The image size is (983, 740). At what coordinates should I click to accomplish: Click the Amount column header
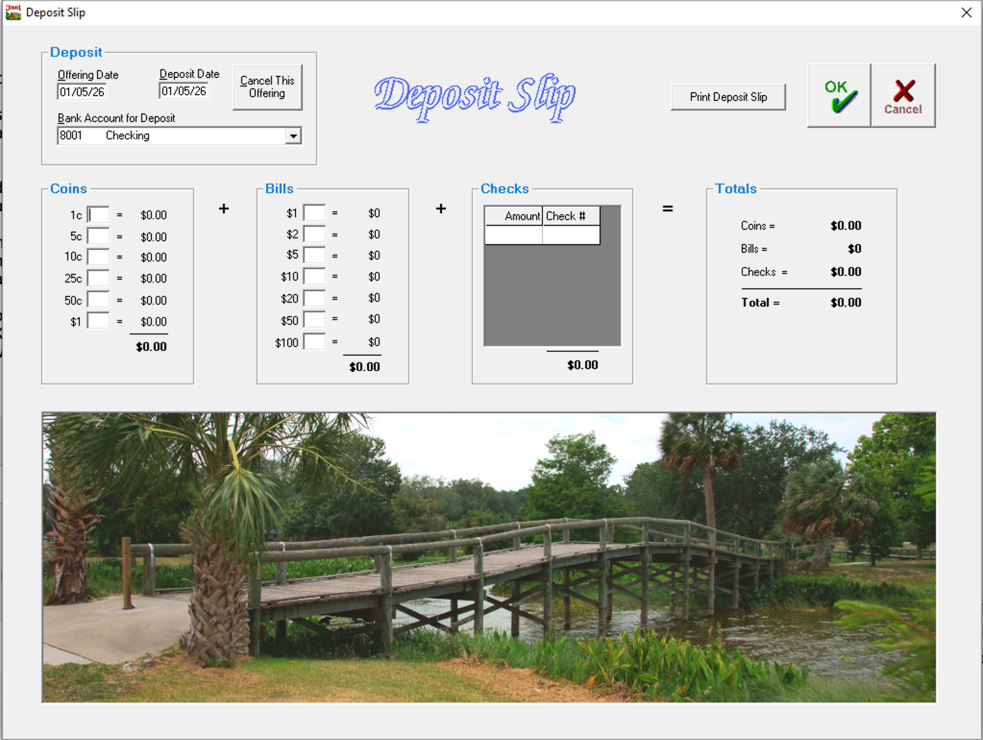(x=514, y=216)
